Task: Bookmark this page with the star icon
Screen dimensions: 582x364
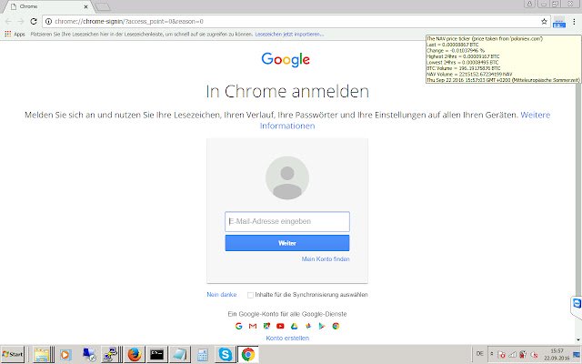Action: point(544,22)
